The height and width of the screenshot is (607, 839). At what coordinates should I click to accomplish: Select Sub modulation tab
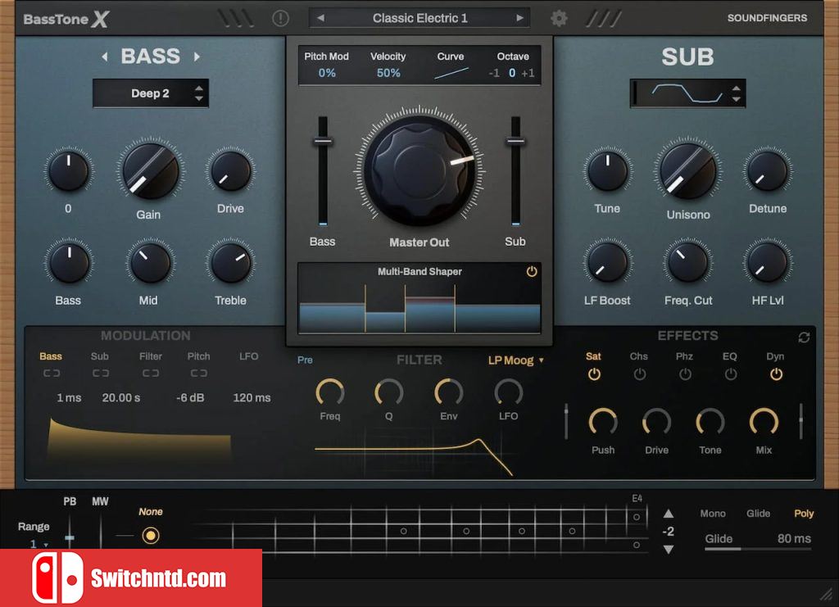tap(99, 356)
